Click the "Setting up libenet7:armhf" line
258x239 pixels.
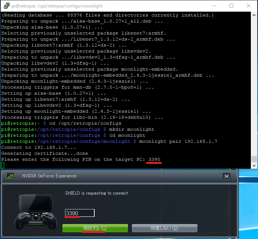click(x=65, y=100)
